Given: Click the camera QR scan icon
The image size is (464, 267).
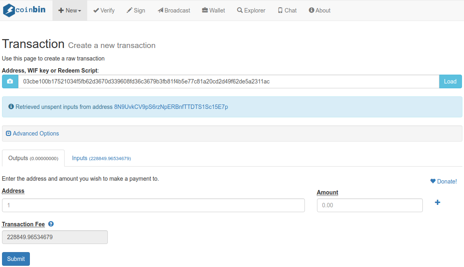Looking at the screenshot, I should (10, 81).
